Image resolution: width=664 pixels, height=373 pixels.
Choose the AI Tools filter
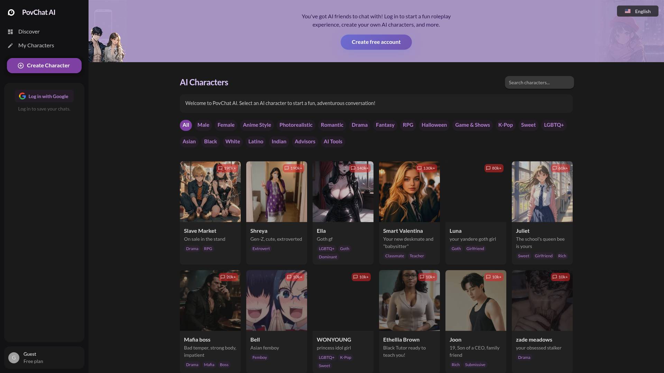(x=333, y=142)
